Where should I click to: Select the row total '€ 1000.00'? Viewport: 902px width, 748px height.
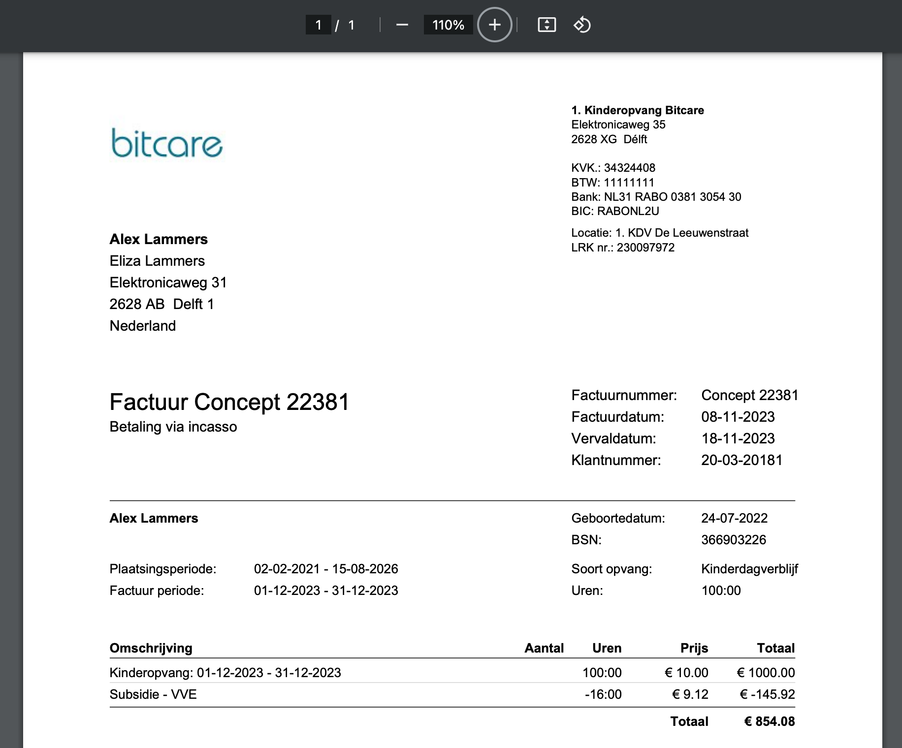(766, 673)
